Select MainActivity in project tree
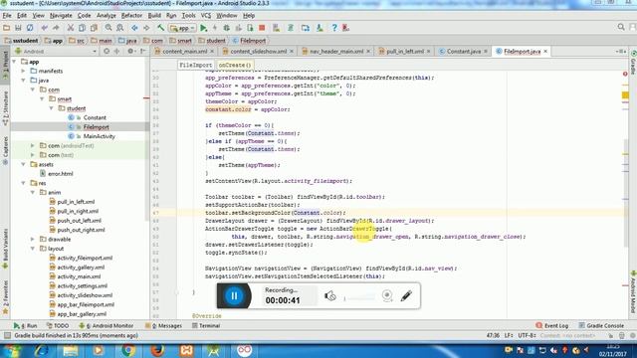Image resolution: width=637 pixels, height=358 pixels. 99,136
